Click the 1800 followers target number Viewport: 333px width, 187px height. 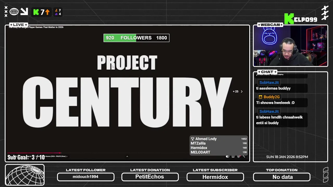[x=162, y=38]
